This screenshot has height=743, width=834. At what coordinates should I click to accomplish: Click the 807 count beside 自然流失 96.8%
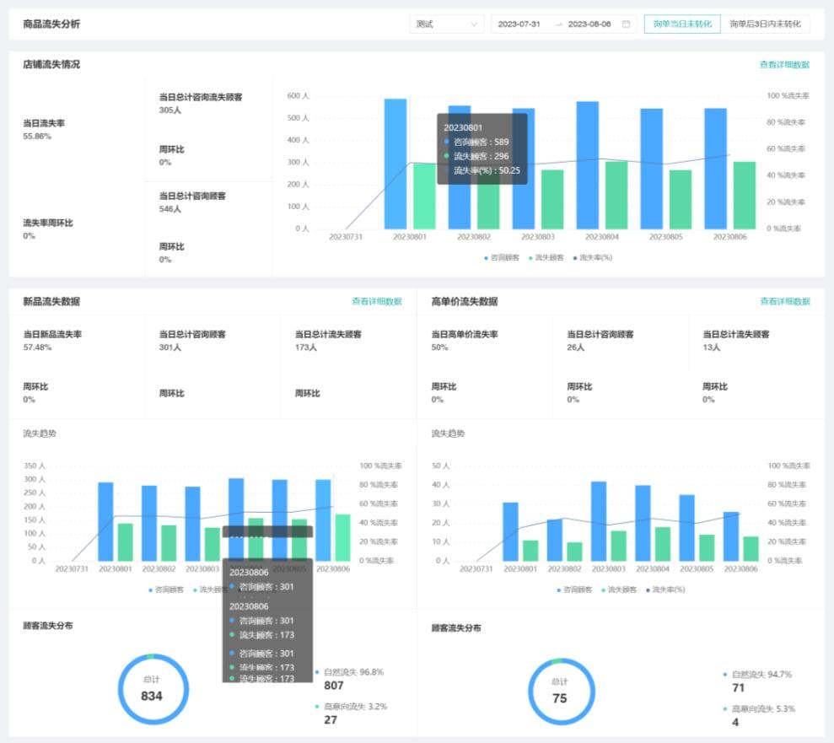point(333,686)
